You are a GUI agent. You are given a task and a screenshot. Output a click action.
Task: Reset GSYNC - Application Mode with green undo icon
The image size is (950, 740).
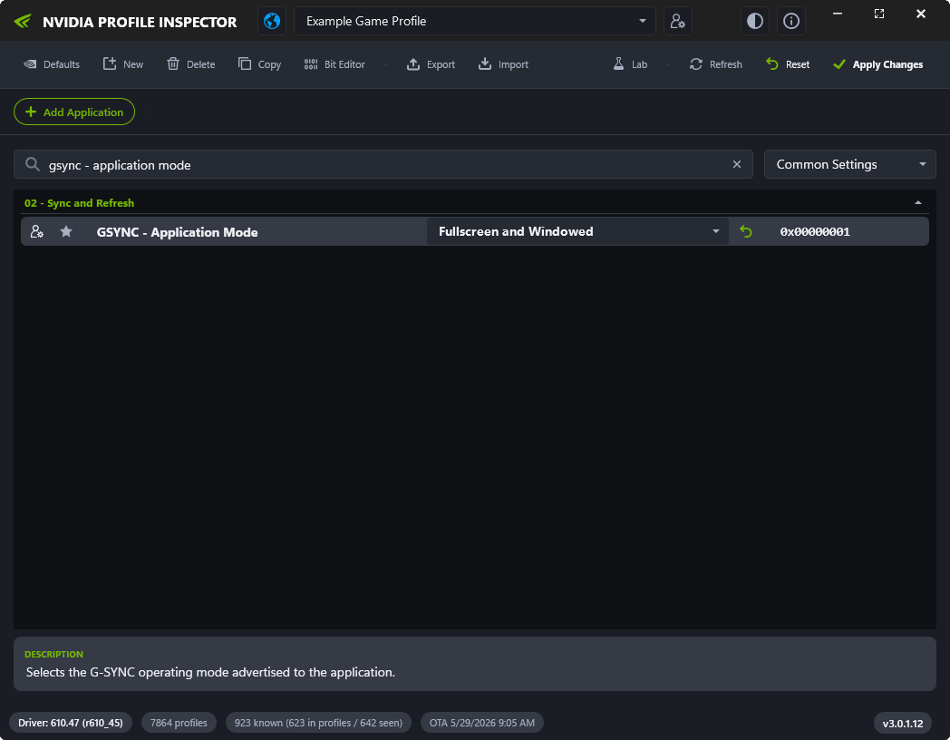(x=746, y=231)
